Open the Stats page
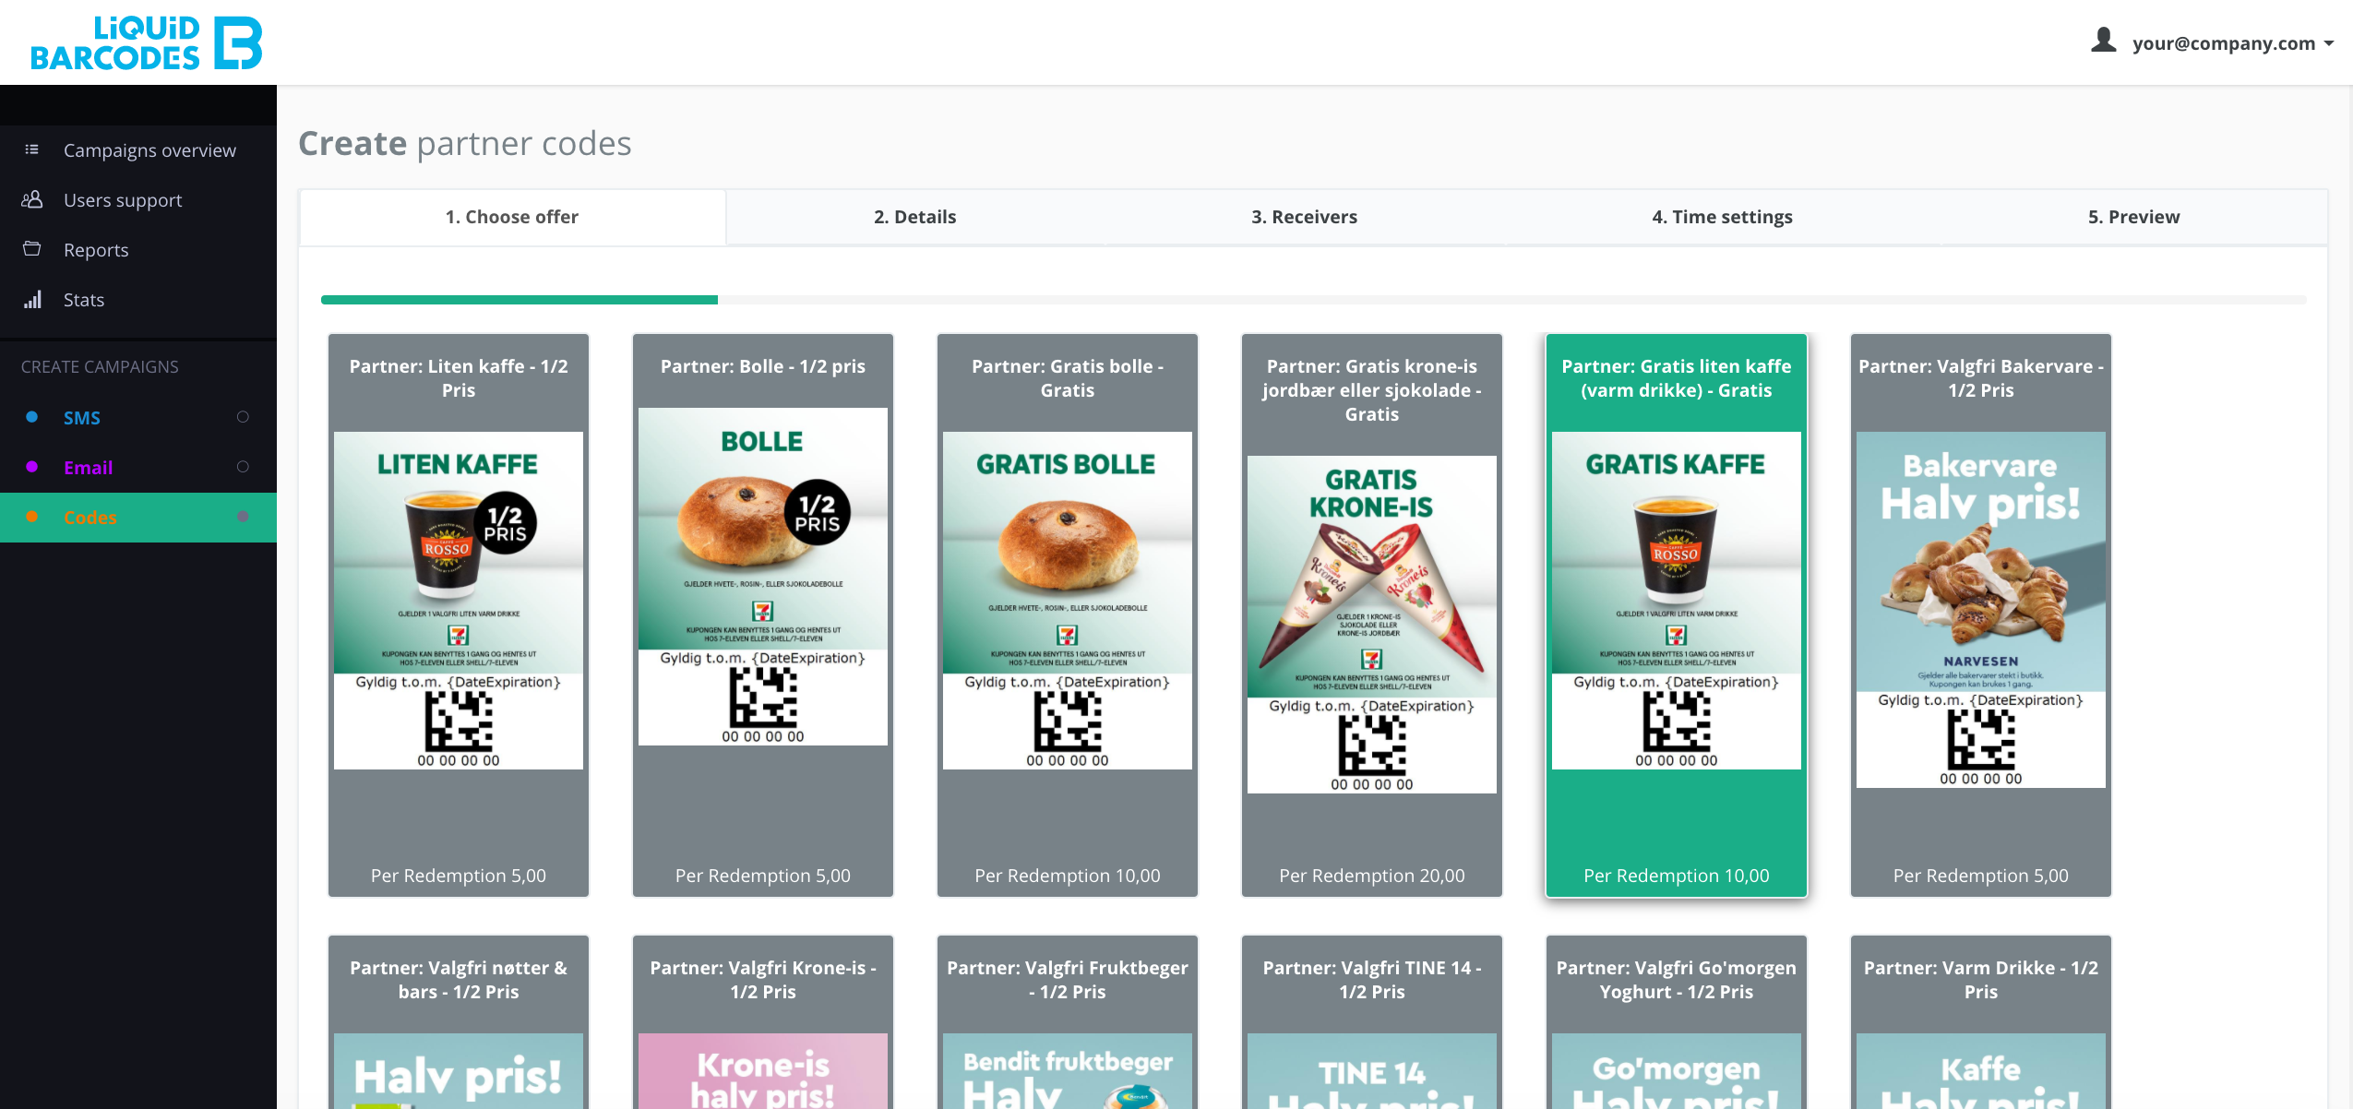 [x=84, y=300]
